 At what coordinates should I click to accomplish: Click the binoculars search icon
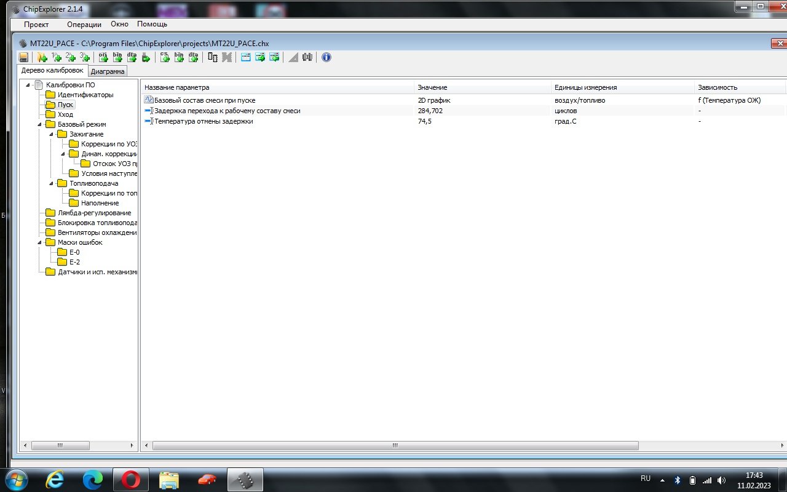(x=307, y=57)
